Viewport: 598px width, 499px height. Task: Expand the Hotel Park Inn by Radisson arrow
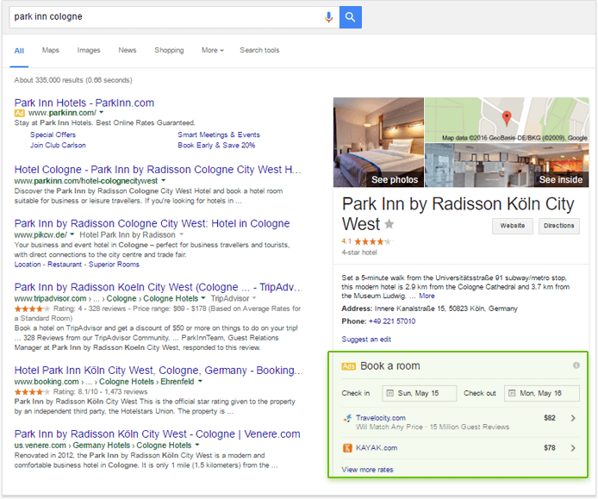[x=181, y=234]
